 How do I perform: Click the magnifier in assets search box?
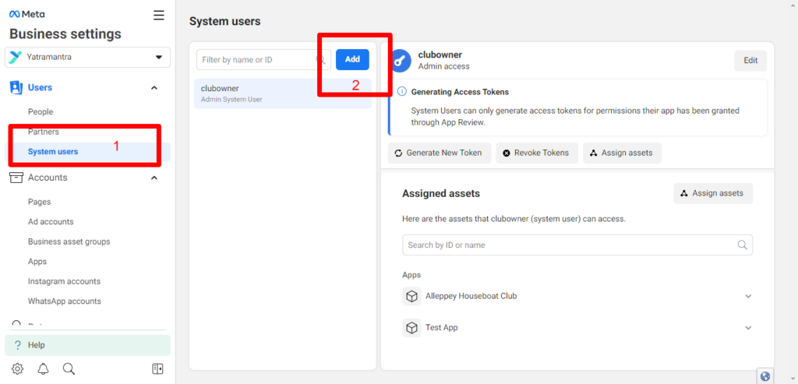(x=742, y=245)
